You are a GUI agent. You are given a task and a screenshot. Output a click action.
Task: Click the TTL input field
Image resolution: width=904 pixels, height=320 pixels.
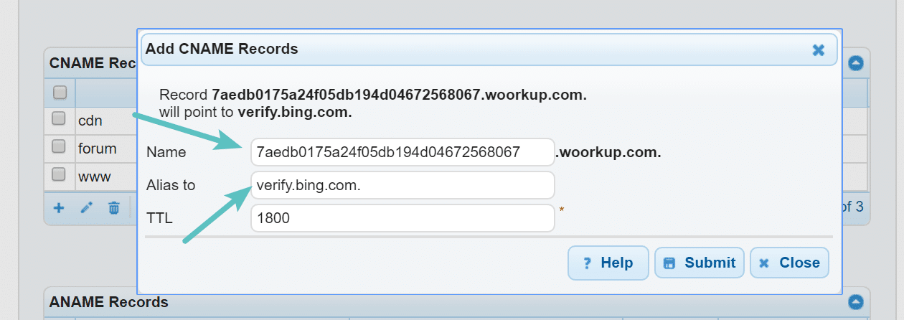[402, 218]
